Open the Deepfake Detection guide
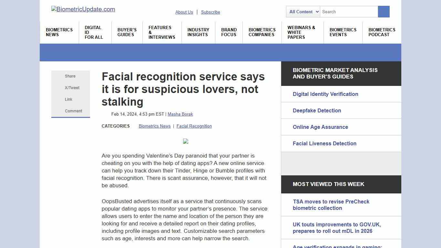Image resolution: width=441 pixels, height=248 pixels. (x=317, y=110)
